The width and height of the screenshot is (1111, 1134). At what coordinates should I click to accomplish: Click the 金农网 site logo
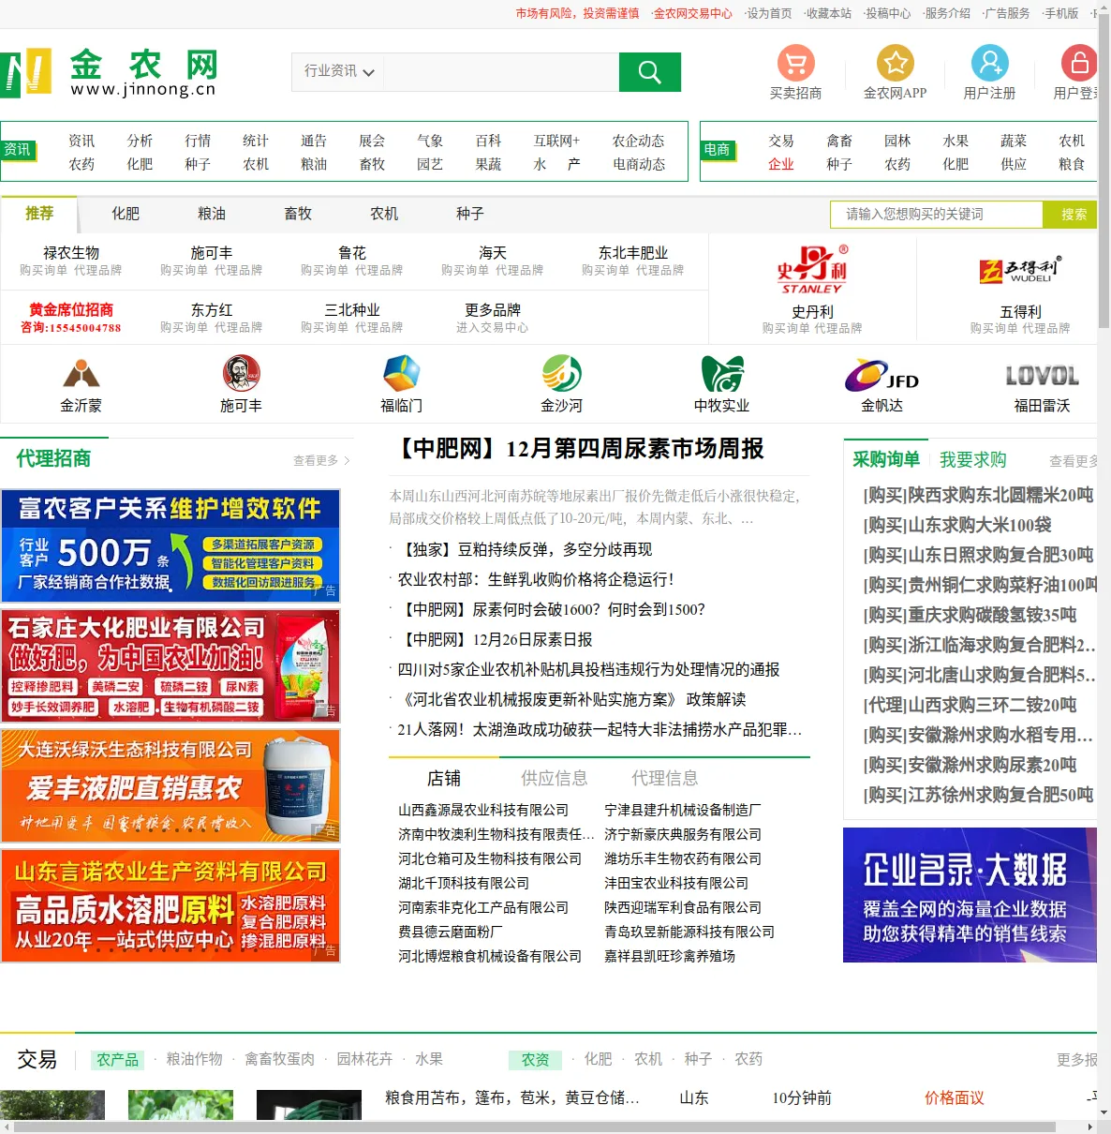tap(110, 72)
